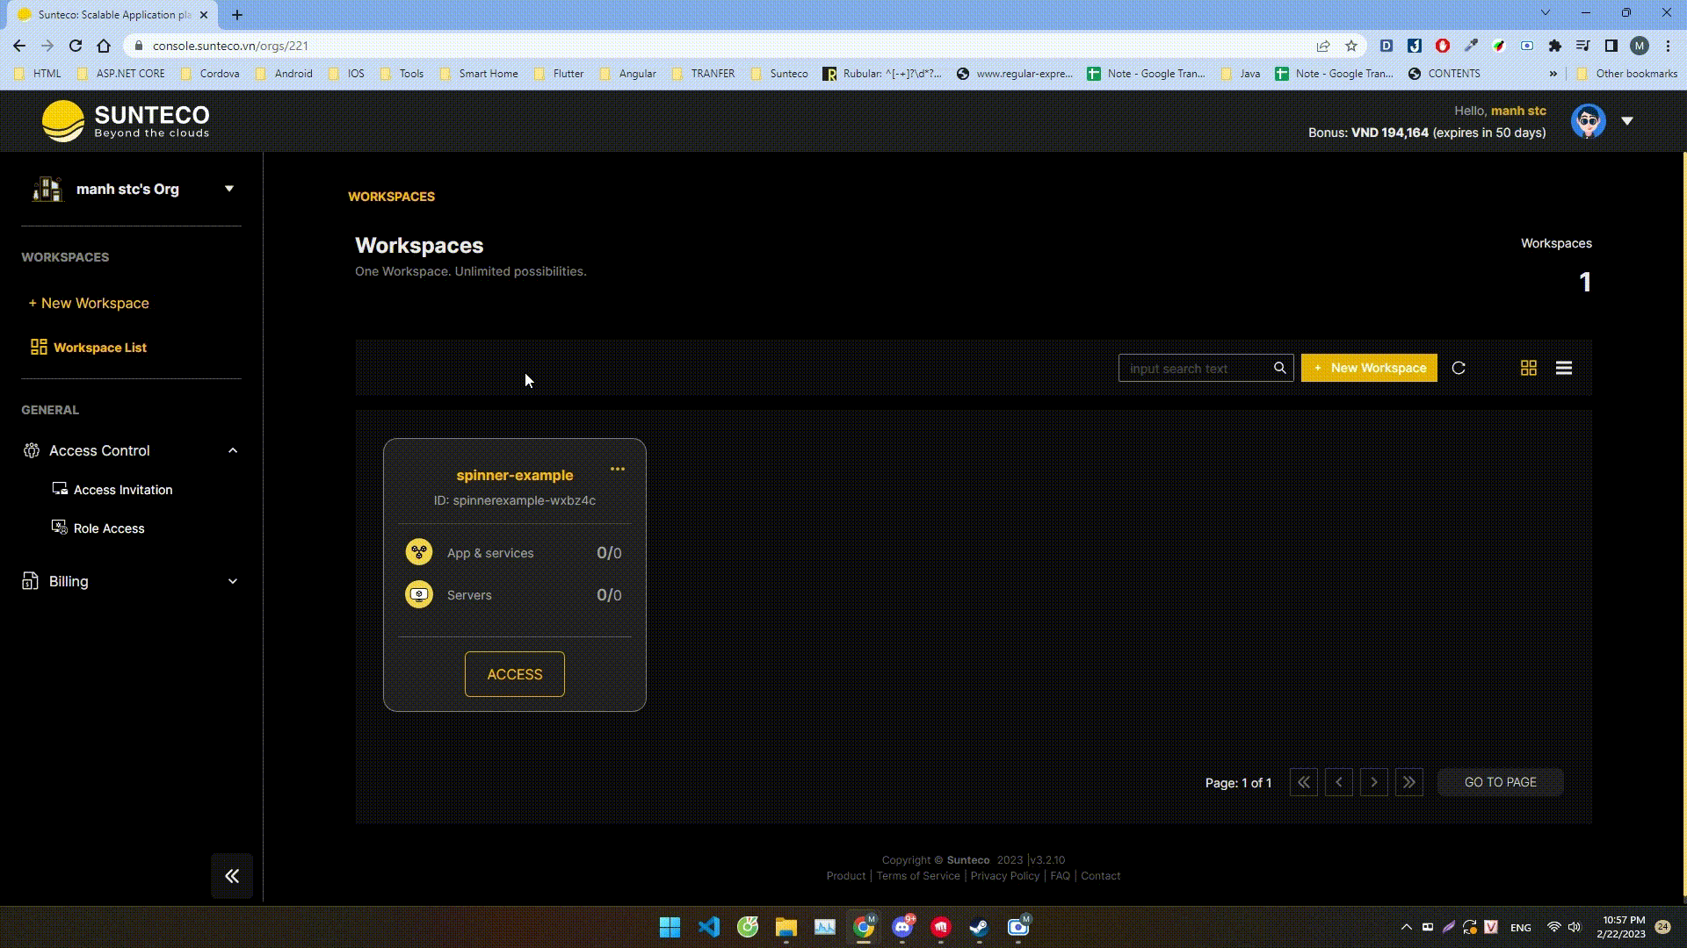1687x948 pixels.
Task: Switch to grid view layout
Action: tap(1529, 368)
